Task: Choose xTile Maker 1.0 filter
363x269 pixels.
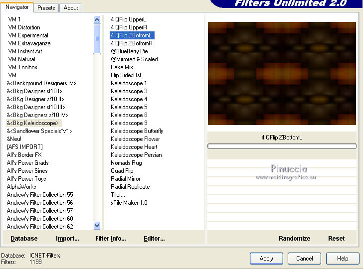Action: pyautogui.click(x=129, y=203)
